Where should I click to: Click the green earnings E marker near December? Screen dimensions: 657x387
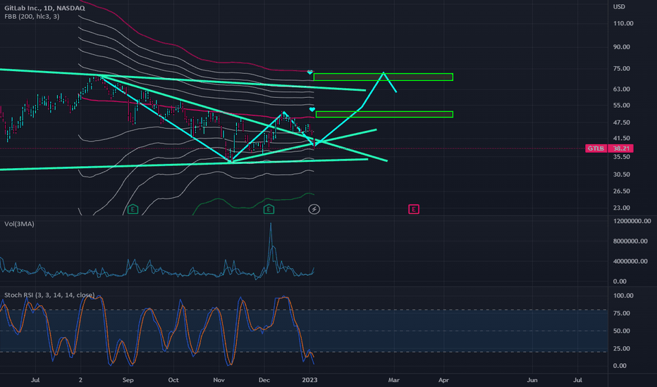click(x=269, y=209)
